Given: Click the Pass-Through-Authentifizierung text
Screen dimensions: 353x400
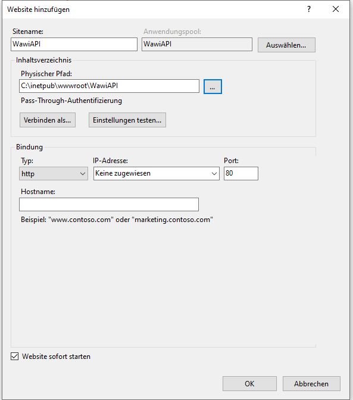Looking at the screenshot, I should [x=71, y=101].
